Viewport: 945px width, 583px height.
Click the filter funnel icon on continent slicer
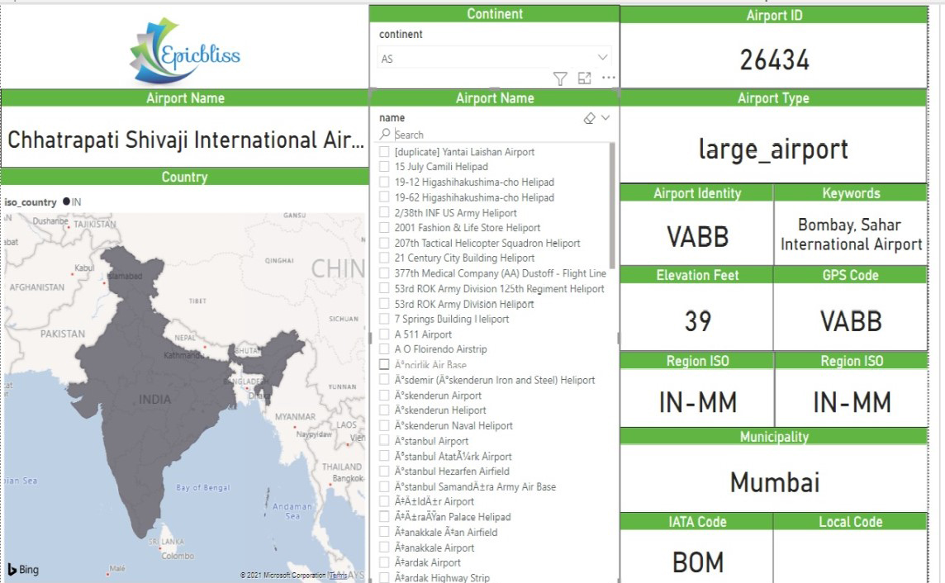coord(560,78)
